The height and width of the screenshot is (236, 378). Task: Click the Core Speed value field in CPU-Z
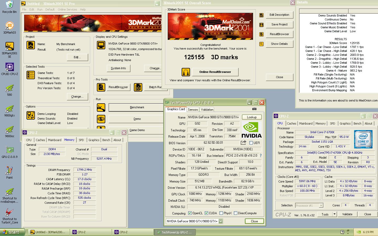[x=307, y=181]
